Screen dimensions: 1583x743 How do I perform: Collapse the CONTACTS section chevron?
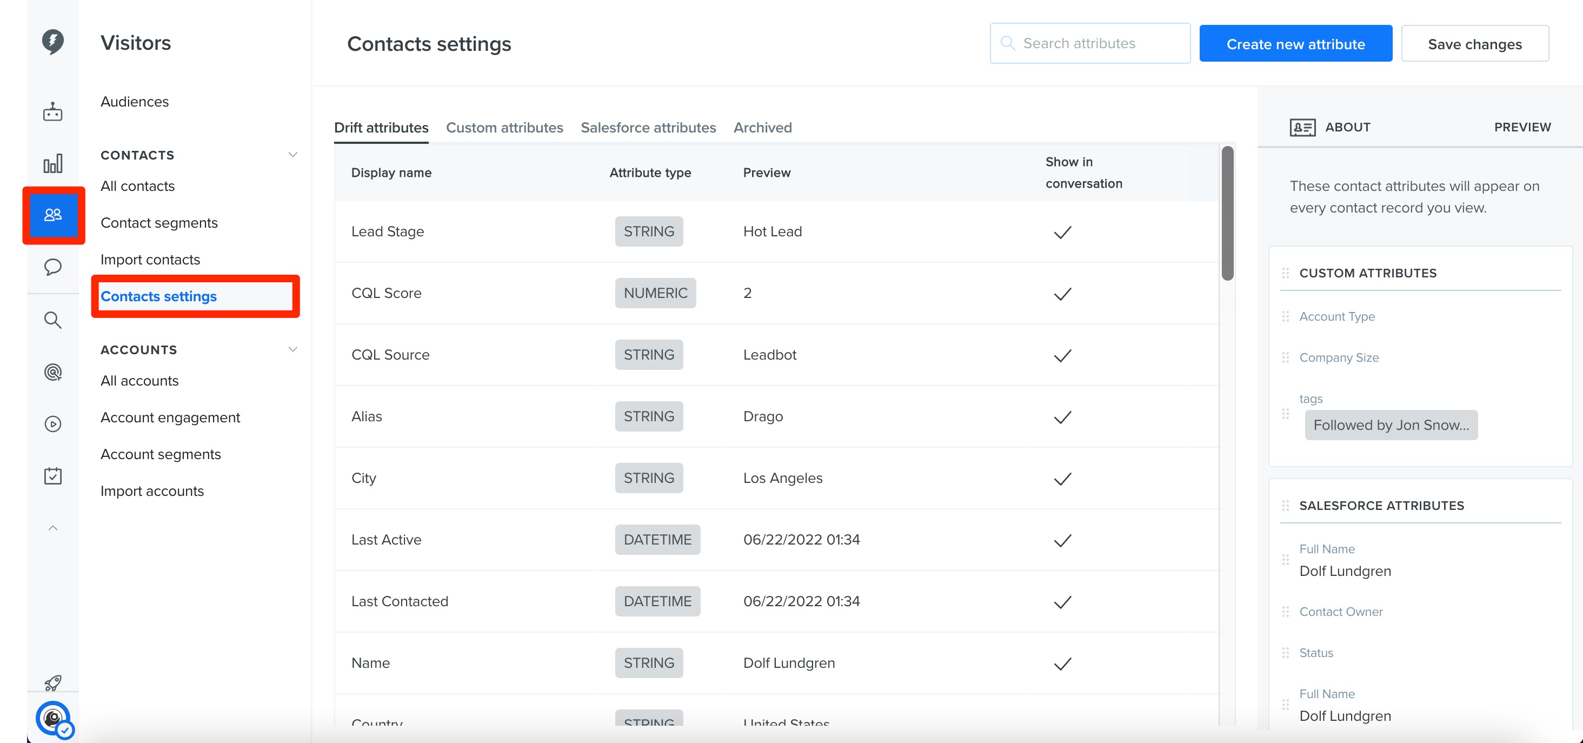292,155
